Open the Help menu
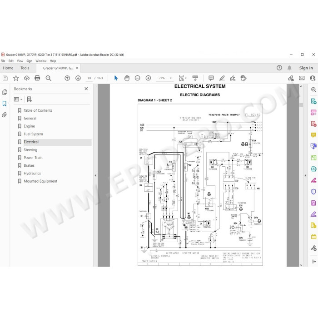This screenshot has width=318, height=318. coord(53,61)
